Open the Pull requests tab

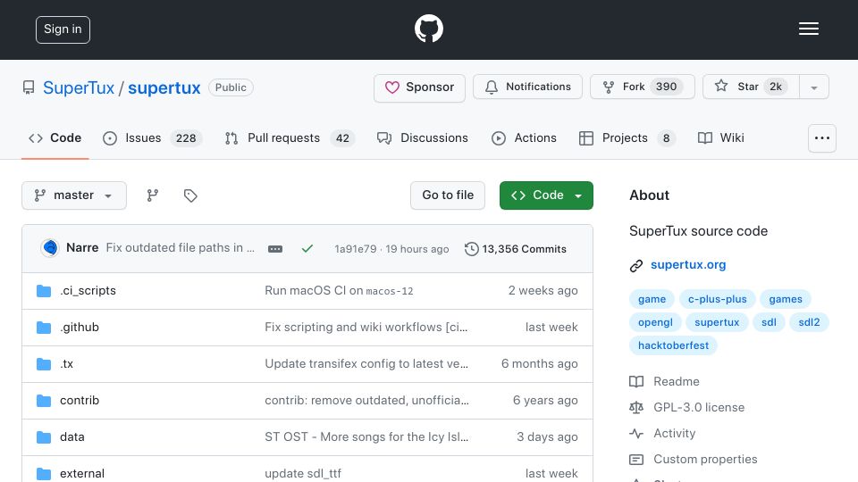point(290,138)
